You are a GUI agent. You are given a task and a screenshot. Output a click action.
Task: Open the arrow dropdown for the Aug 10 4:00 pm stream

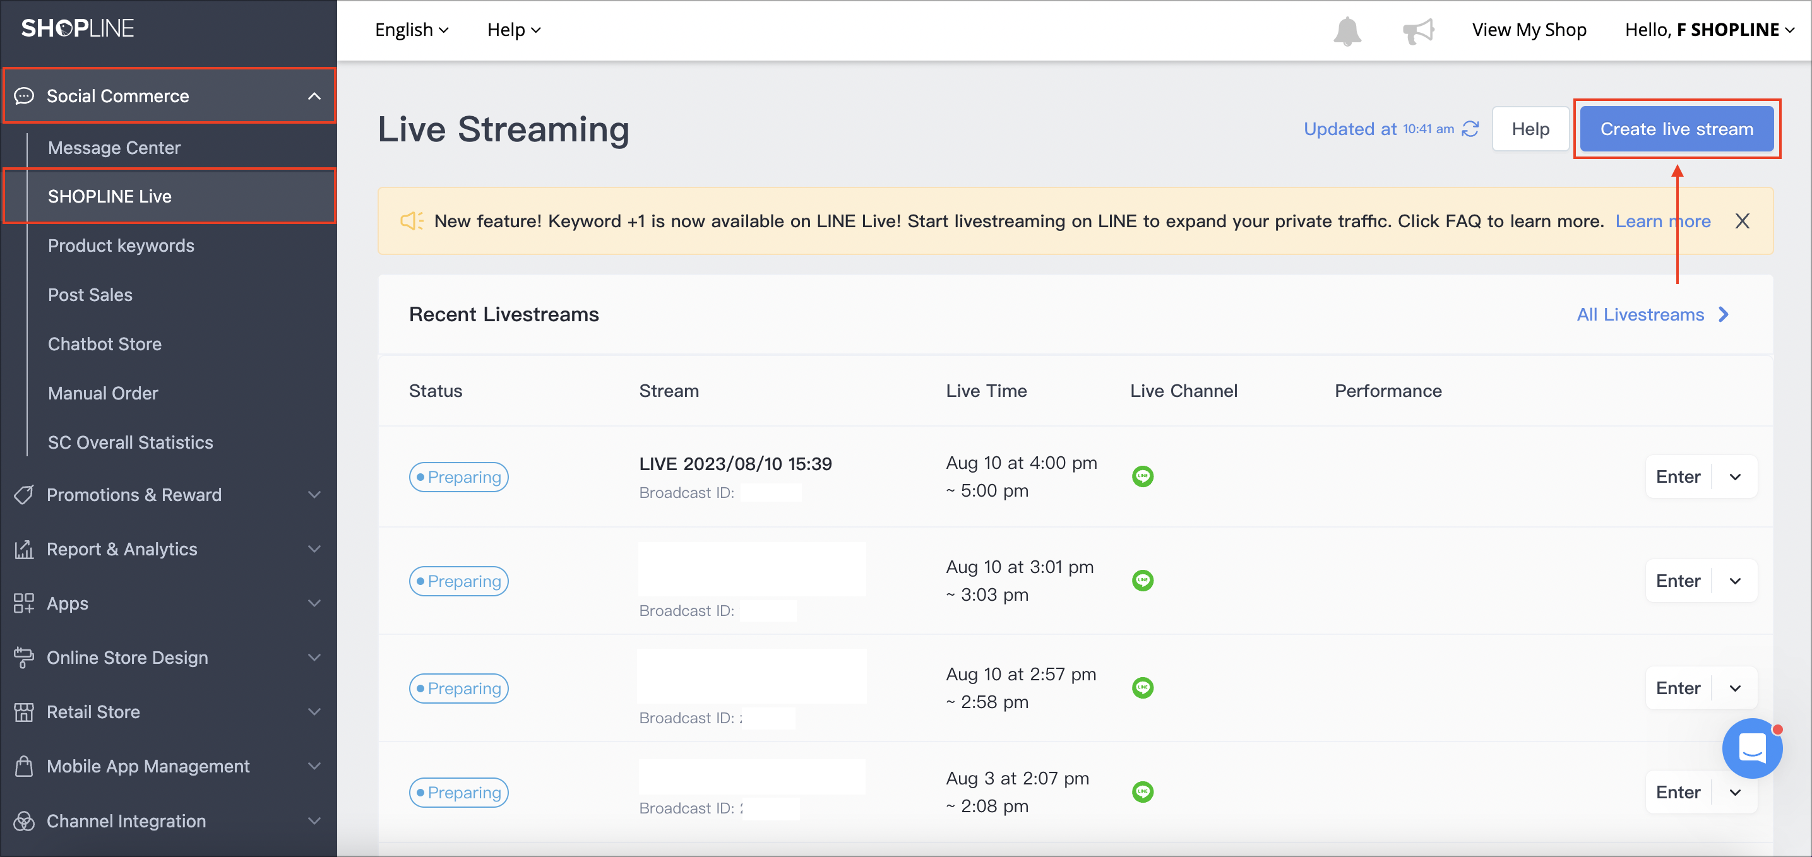pos(1736,476)
